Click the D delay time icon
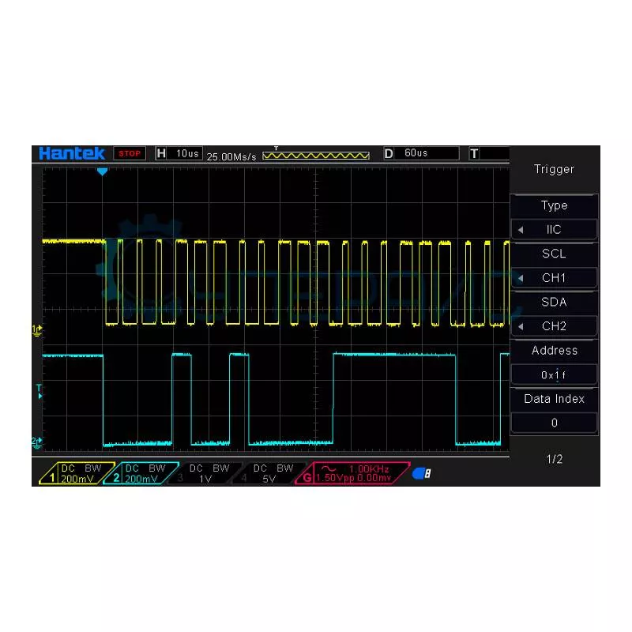 (x=389, y=153)
